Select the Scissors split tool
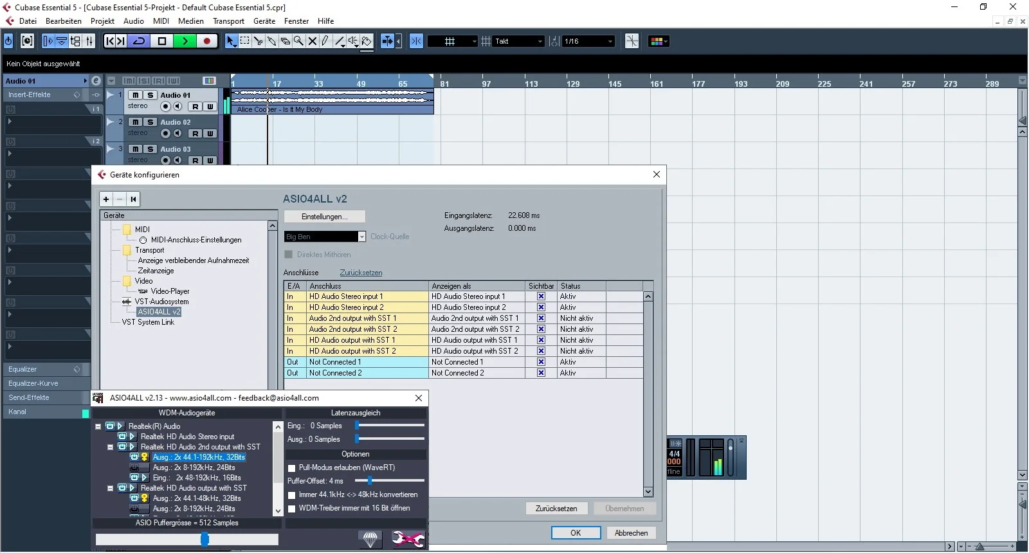The image size is (1029, 553). [x=259, y=41]
